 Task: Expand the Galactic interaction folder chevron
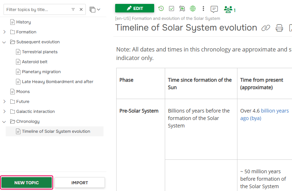tap(5, 111)
